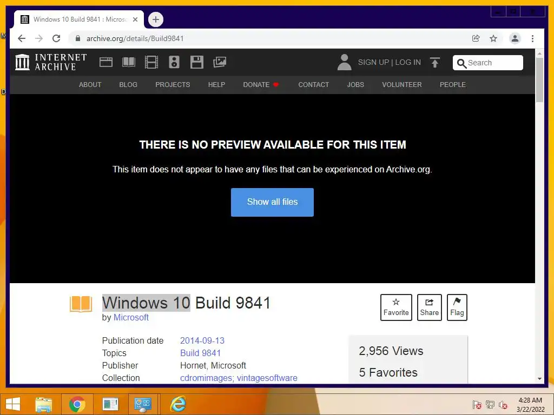Open Chrome profile avatar
Screen dimensions: 554x415
click(x=515, y=38)
